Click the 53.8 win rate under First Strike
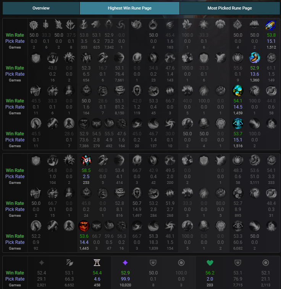Image resolution: width=281 pixels, height=289 pixels. (271, 35)
